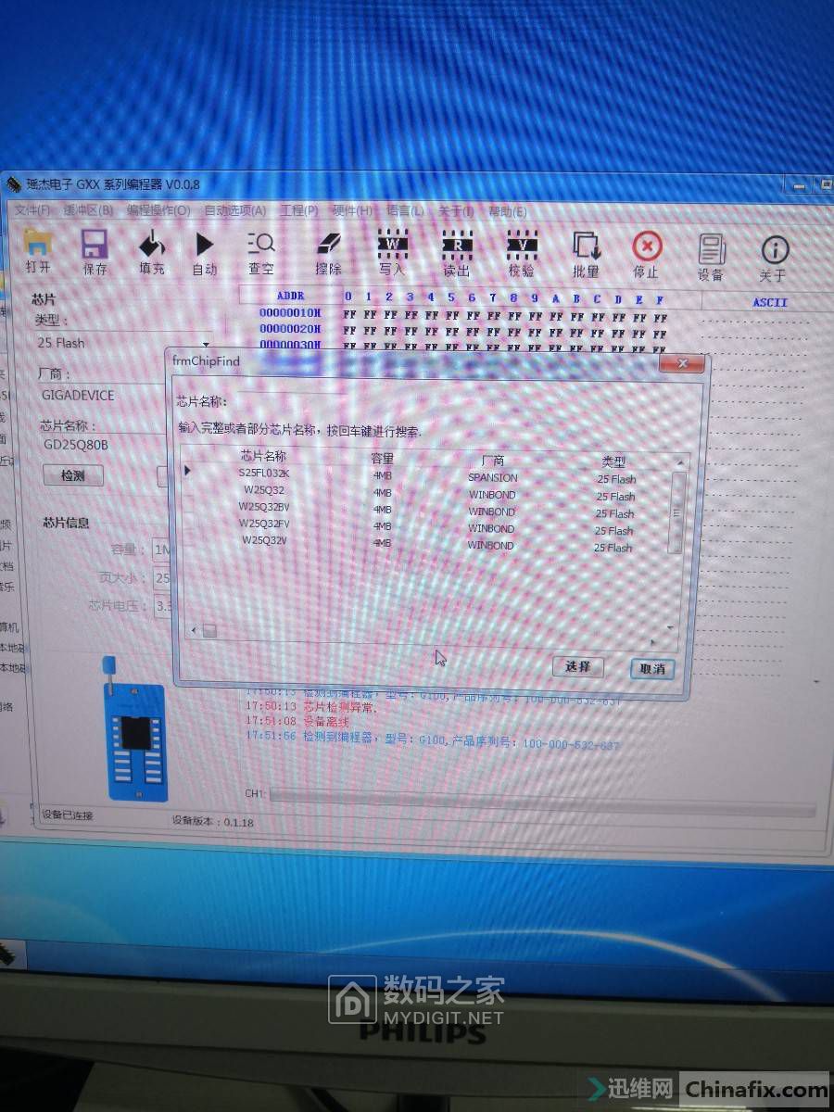Click the 17:51:56 programmer detected log line
Viewport: 834px width, 1112px height.
point(433,739)
